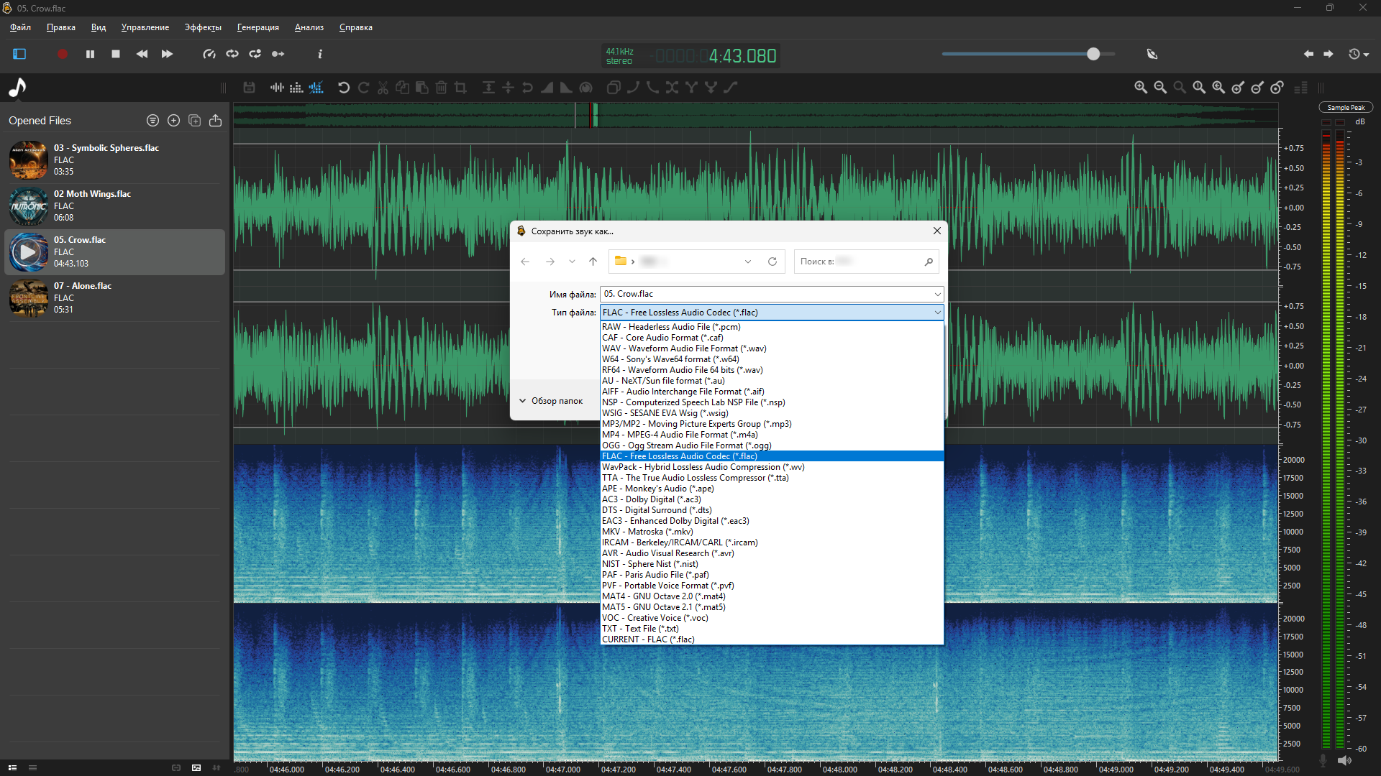
Task: Toggle loop playback icon
Action: tap(232, 54)
